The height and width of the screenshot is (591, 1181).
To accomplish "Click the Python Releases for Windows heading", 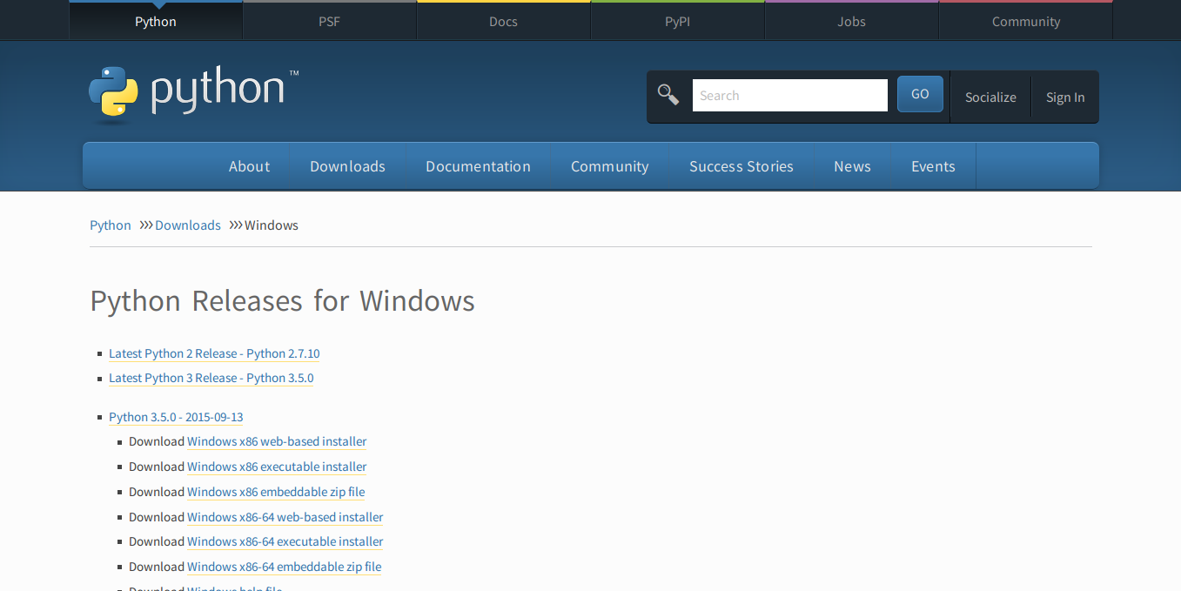I will [x=283, y=301].
